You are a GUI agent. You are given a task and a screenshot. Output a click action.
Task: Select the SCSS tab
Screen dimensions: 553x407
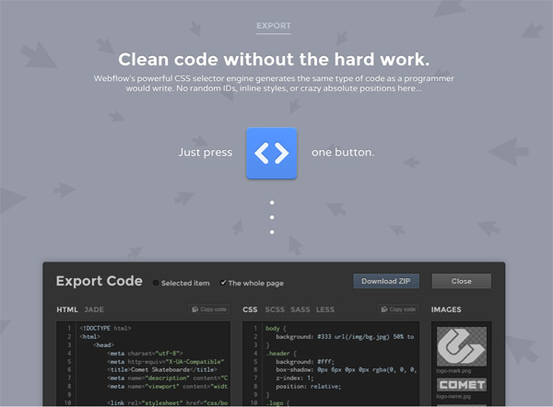[275, 309]
